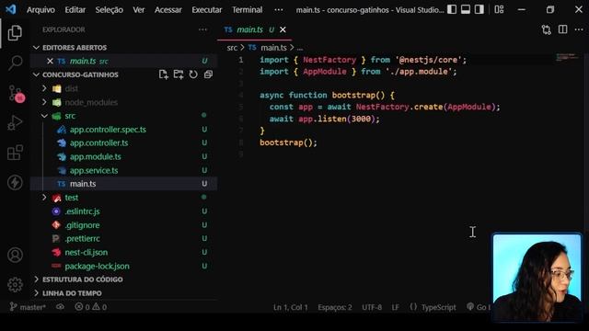Open the Search view in the activity bar

pyautogui.click(x=15, y=63)
